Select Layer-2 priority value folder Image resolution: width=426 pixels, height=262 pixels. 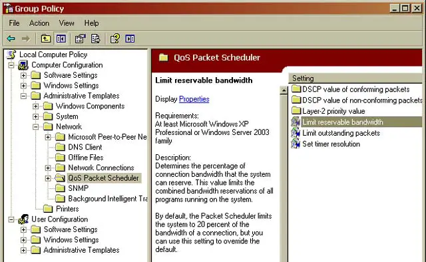click(x=333, y=111)
